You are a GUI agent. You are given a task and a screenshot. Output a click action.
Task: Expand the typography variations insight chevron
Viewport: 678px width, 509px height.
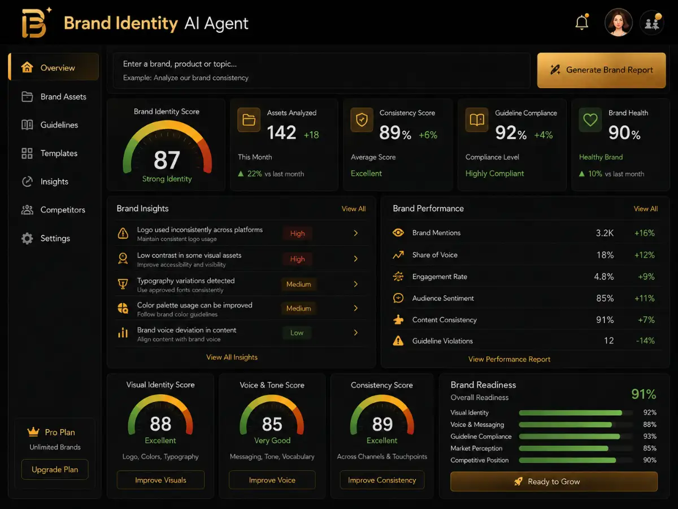(x=355, y=284)
